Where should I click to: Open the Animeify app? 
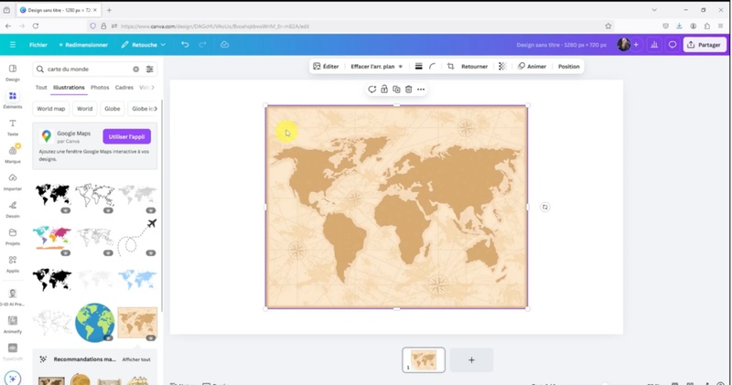tap(13, 325)
